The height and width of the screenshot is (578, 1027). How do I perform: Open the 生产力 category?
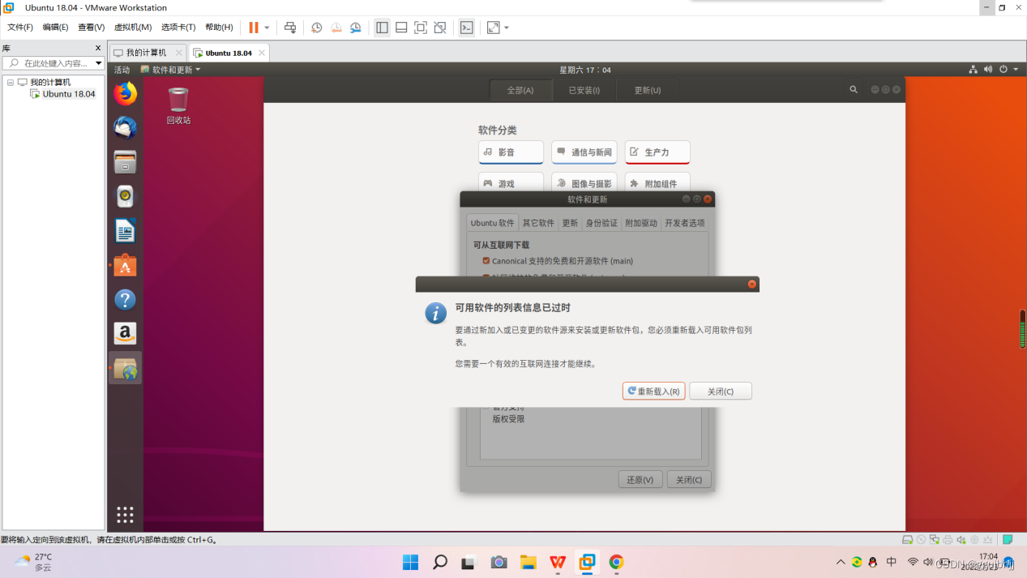[657, 152]
